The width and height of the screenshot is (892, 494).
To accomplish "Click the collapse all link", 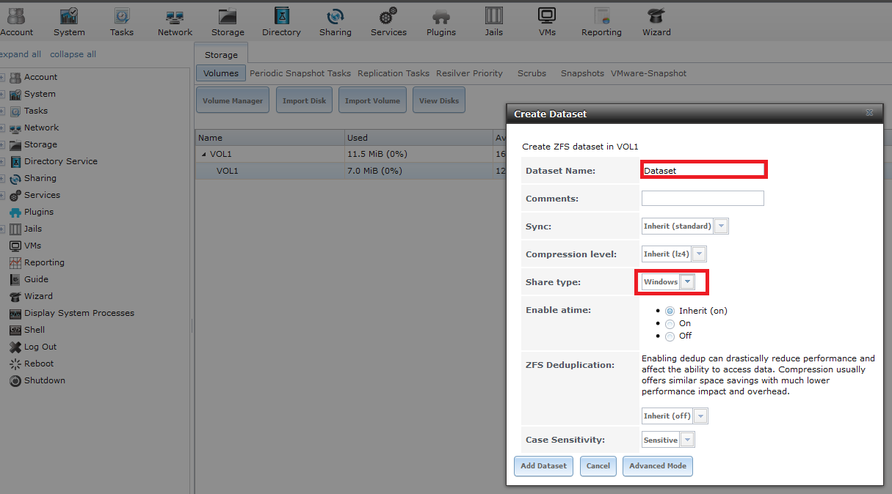I will pyautogui.click(x=73, y=54).
